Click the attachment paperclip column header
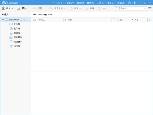 [65, 20]
